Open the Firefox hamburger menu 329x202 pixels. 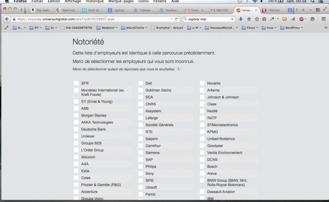pyautogui.click(x=323, y=19)
